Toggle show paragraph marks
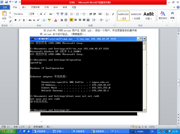Screen dimensions: 180x134 113,14
